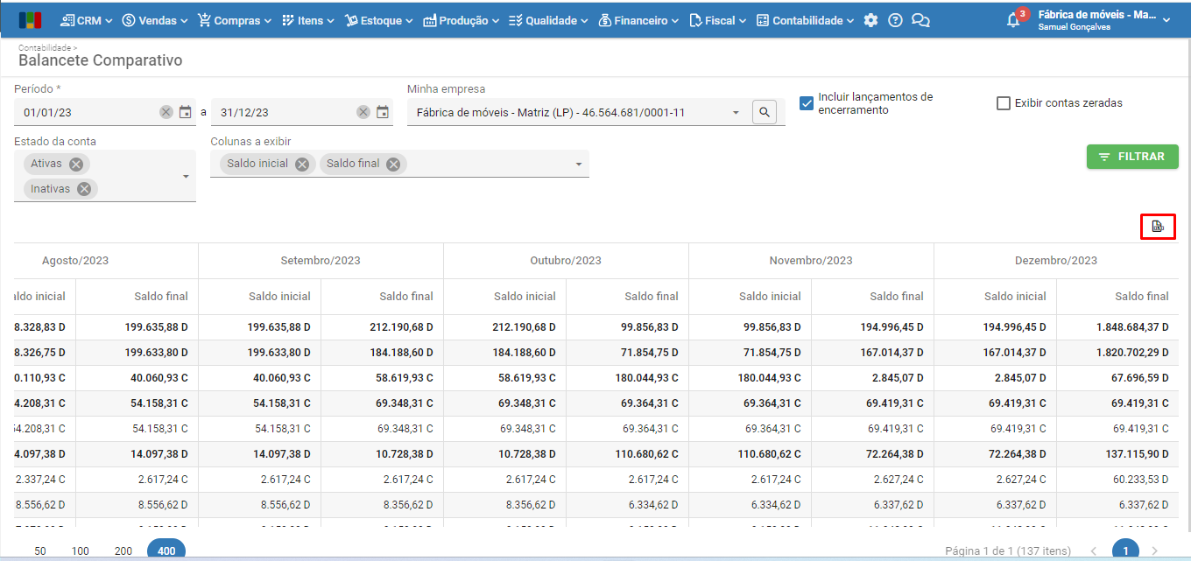Image resolution: width=1191 pixels, height=561 pixels.
Task: Uncheck Incluir lançamentos de encerramento
Action: [x=807, y=103]
